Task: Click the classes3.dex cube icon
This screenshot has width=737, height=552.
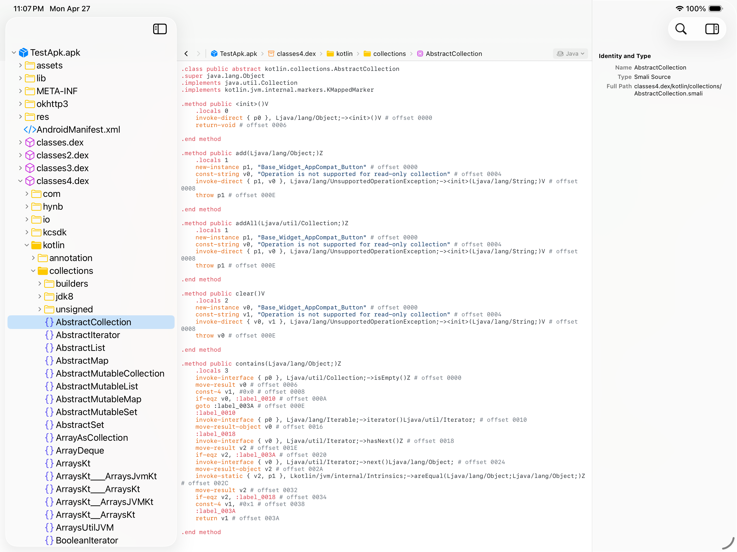Action: point(30,168)
